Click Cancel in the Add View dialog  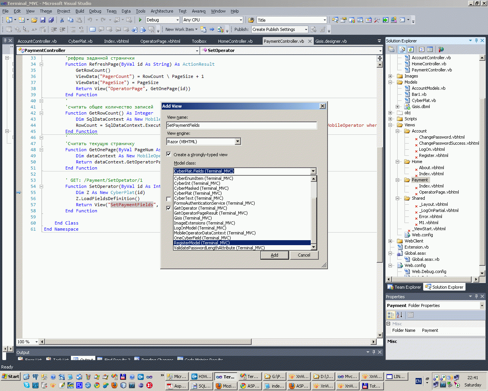tap(304, 255)
